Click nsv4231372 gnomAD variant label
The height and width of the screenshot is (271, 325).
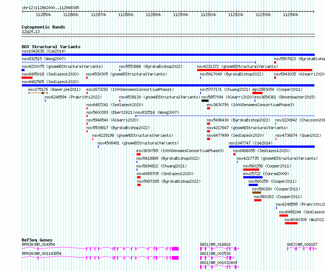(237, 66)
